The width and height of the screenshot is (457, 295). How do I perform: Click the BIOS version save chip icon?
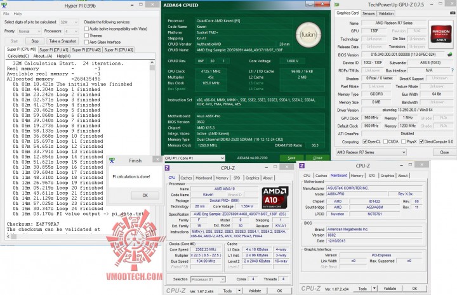pos(450,55)
